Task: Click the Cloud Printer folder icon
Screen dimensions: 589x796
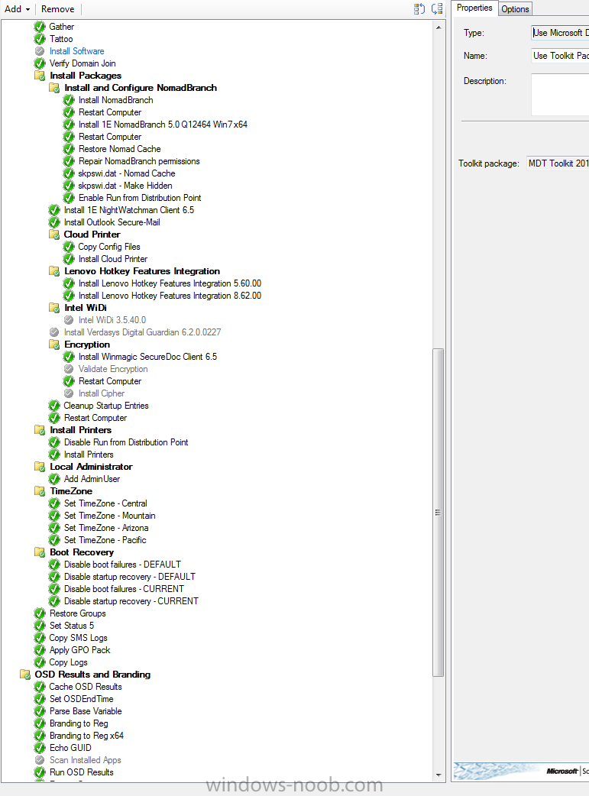Action: pyautogui.click(x=54, y=234)
